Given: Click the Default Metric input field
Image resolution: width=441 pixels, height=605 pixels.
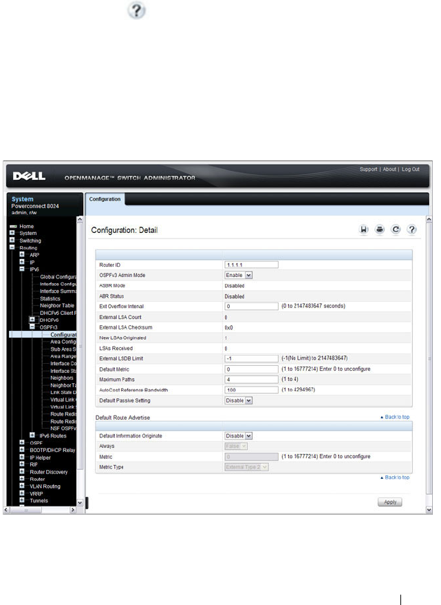Looking at the screenshot, I should (x=251, y=369).
